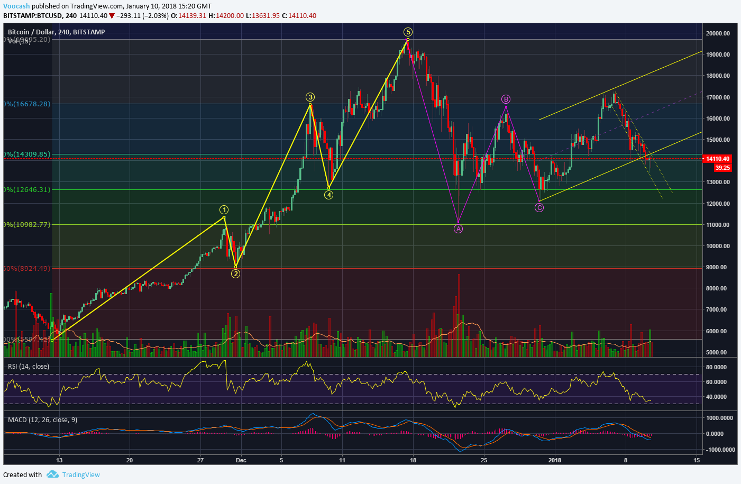This screenshot has height=484, width=741.
Task: Open the TradingView link in the footer
Action: [81, 474]
